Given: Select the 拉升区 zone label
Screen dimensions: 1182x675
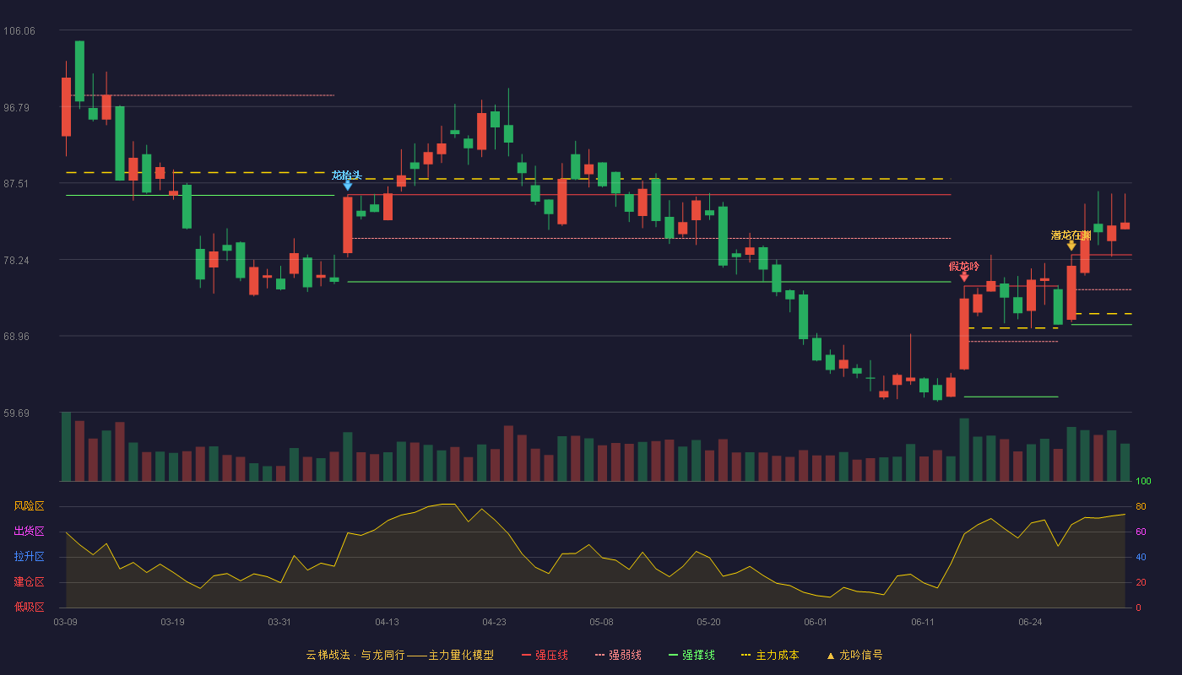Looking at the screenshot, I should pos(29,557).
